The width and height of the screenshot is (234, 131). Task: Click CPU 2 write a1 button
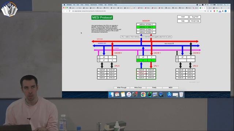[190, 72]
